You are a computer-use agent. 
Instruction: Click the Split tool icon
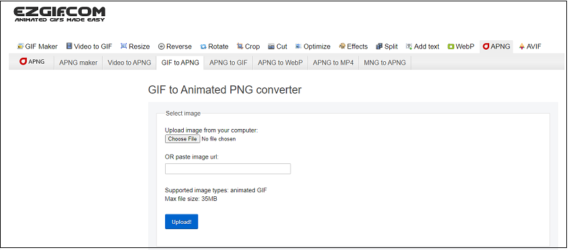coord(379,46)
